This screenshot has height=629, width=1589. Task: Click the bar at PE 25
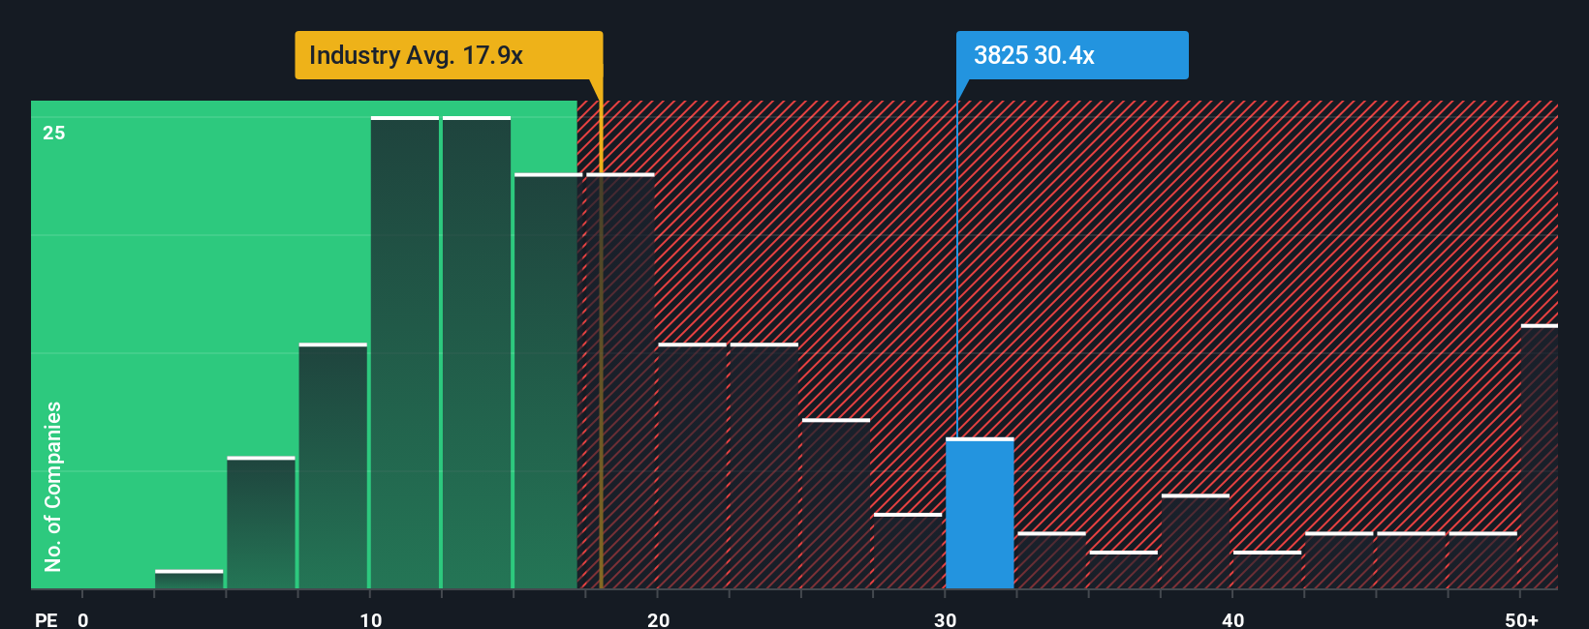[x=836, y=503]
